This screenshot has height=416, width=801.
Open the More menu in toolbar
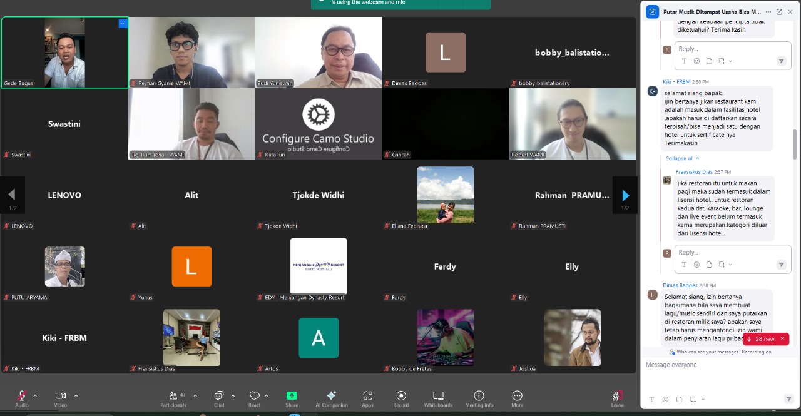tap(517, 398)
